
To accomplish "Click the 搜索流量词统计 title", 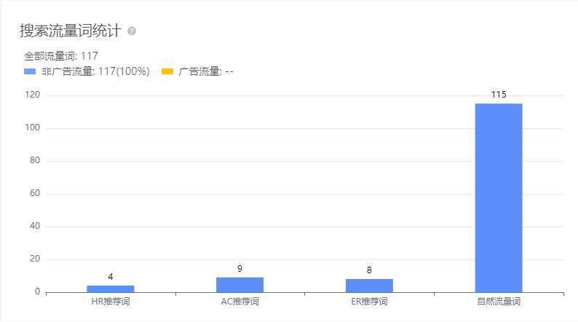I will (x=71, y=31).
